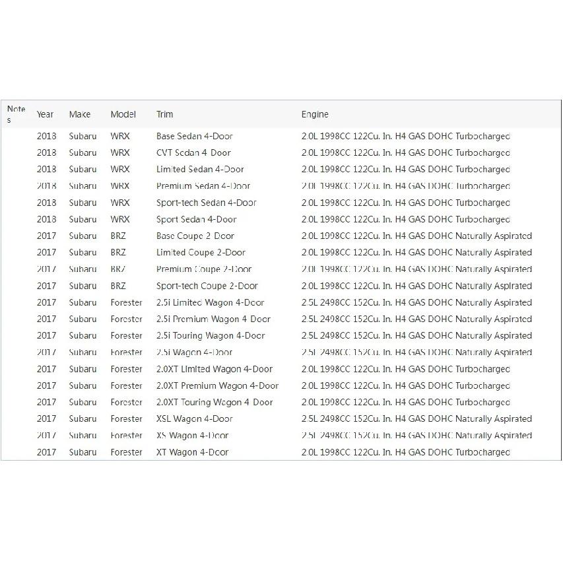Click Forester model in XSL Wagon row
563x563 pixels.
click(126, 418)
